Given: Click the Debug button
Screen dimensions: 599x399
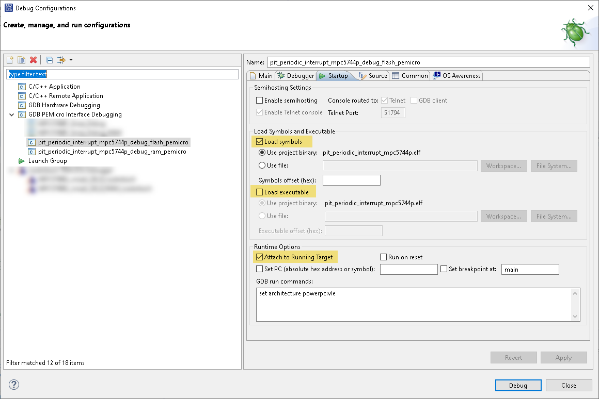Looking at the screenshot, I should click(x=518, y=385).
